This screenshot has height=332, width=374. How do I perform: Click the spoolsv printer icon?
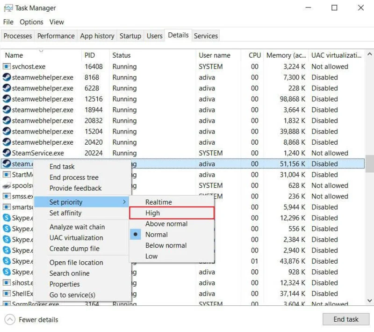click(x=7, y=185)
